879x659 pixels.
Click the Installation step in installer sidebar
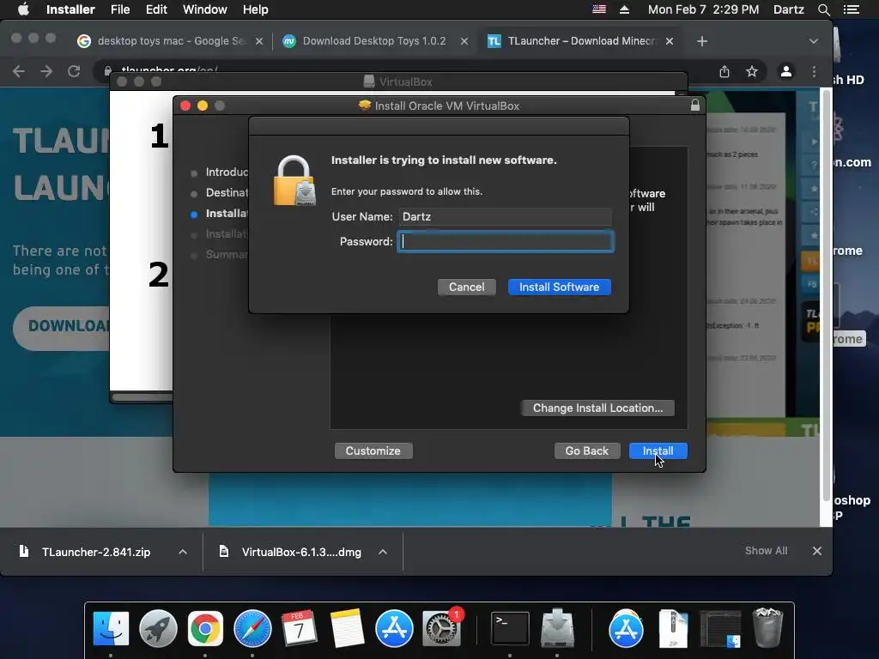click(x=227, y=233)
